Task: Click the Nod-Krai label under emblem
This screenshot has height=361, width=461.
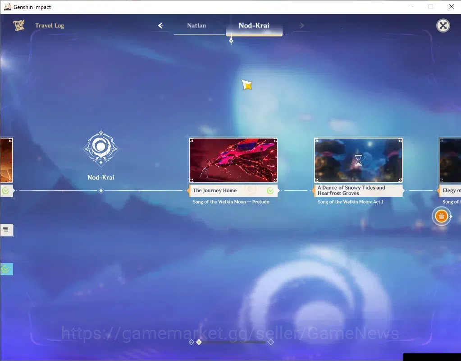Action: point(101,177)
